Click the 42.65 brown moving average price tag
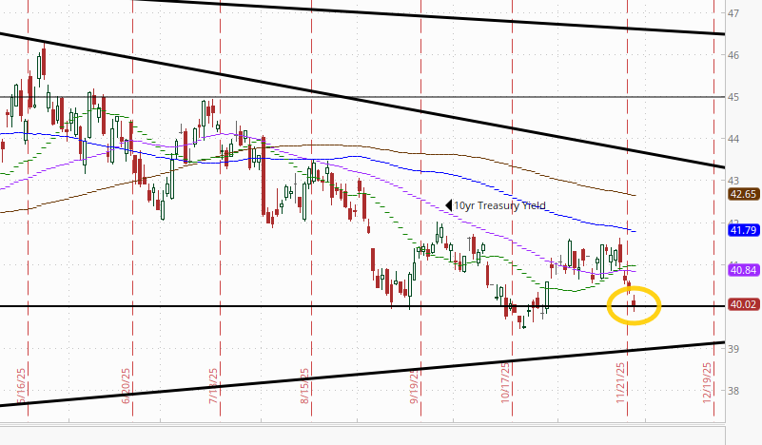The width and height of the screenshot is (762, 445). (744, 194)
